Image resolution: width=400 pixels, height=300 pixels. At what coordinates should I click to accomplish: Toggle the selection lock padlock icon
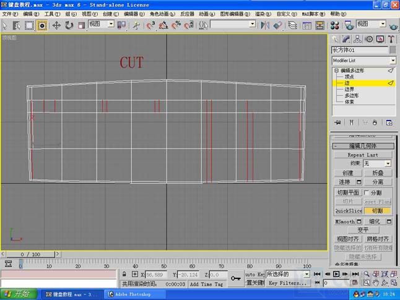click(124, 274)
